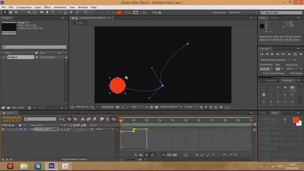
Task: Open the Workspace Standard dropdown
Action: point(243,12)
